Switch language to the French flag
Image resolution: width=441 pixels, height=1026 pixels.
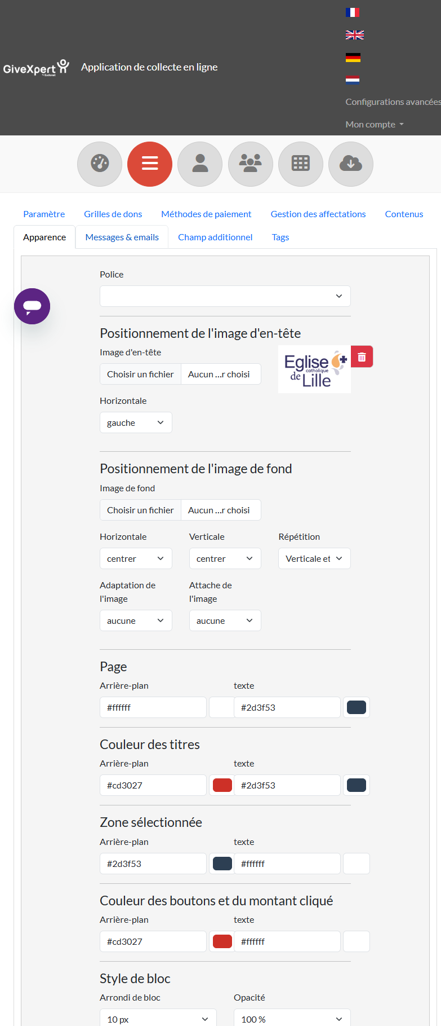(x=353, y=12)
